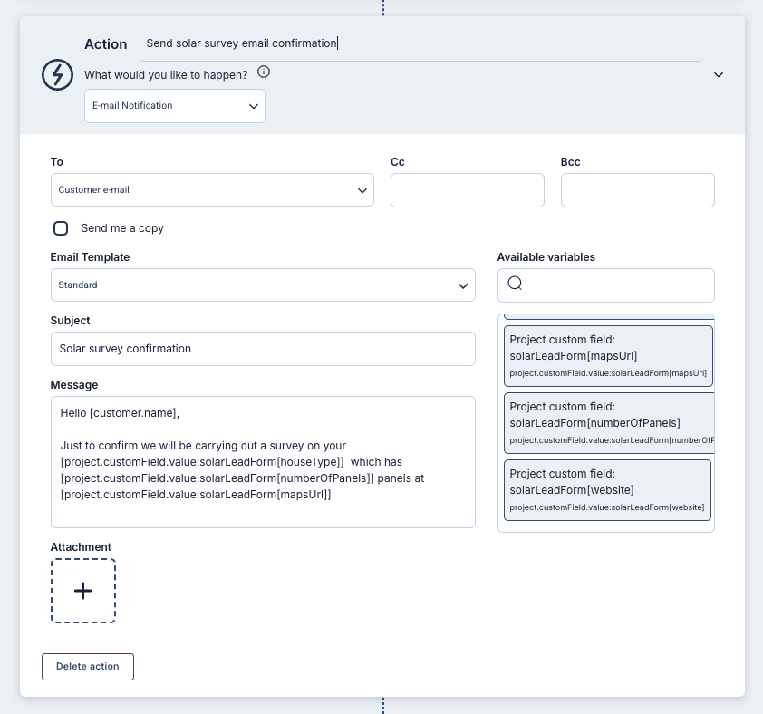This screenshot has height=714, width=763.
Task: Collapse the action panel with chevron
Action: pos(719,74)
